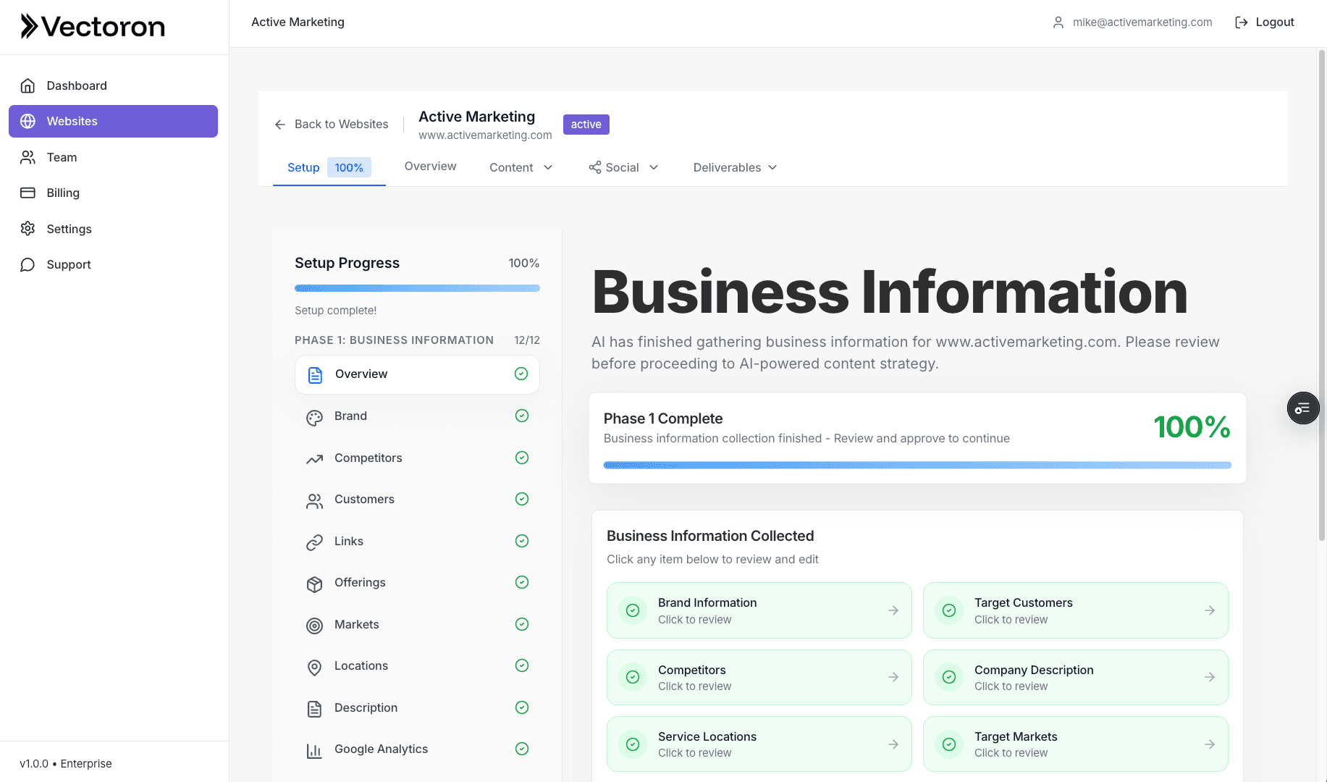Click the floating filter widget on right edge
This screenshot has height=782, width=1327.
1302,408
